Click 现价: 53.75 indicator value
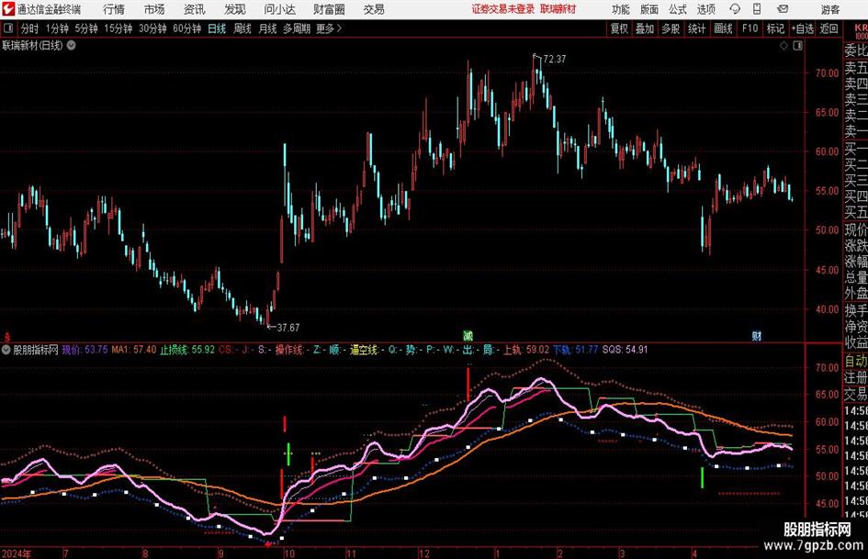 85,350
